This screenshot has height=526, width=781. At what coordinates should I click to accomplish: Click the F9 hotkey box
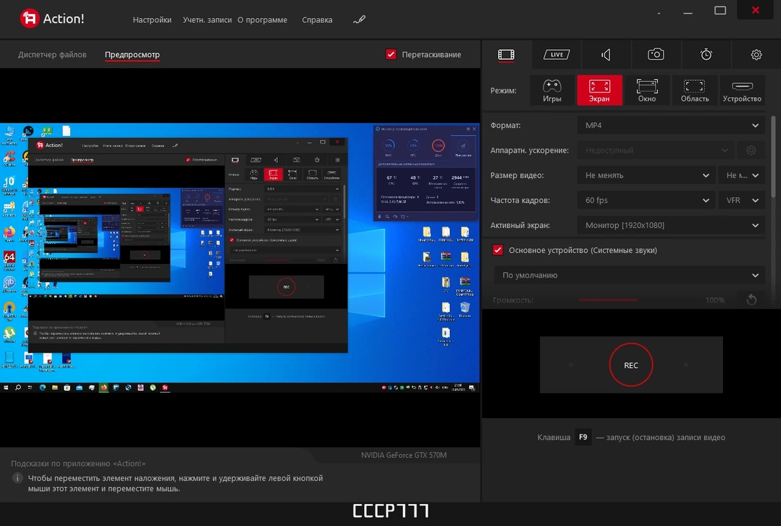[583, 438]
